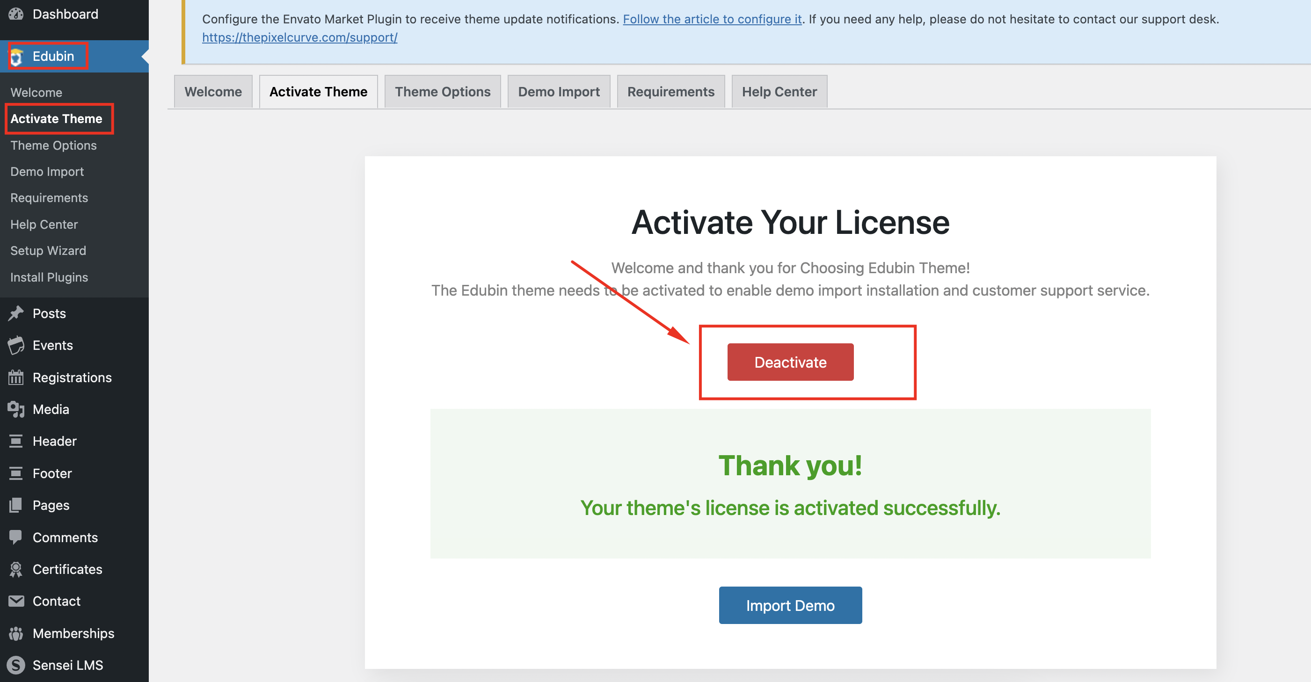This screenshot has width=1311, height=682.
Task: Switch to the Help Center tab
Action: (779, 92)
